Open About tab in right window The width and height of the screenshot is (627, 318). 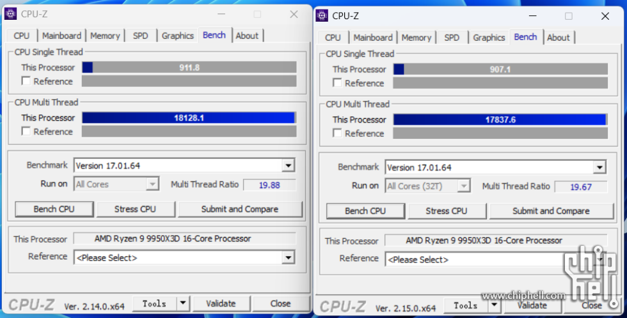559,38
